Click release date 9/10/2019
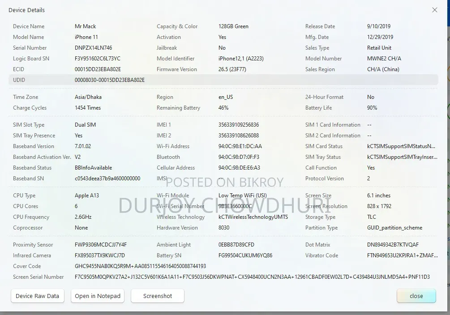450x315 pixels. click(378, 26)
